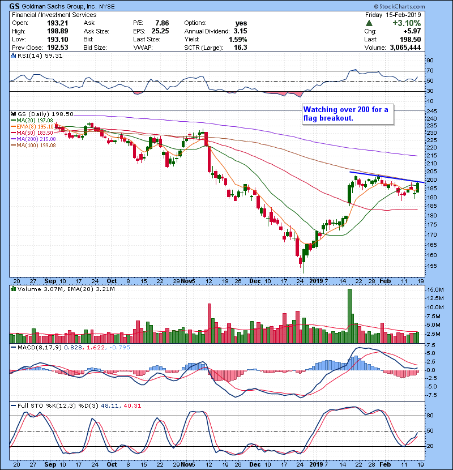The height and width of the screenshot is (470, 453).
Task: Click the EMA(8) 195.10 legend entry
Action: (32, 127)
